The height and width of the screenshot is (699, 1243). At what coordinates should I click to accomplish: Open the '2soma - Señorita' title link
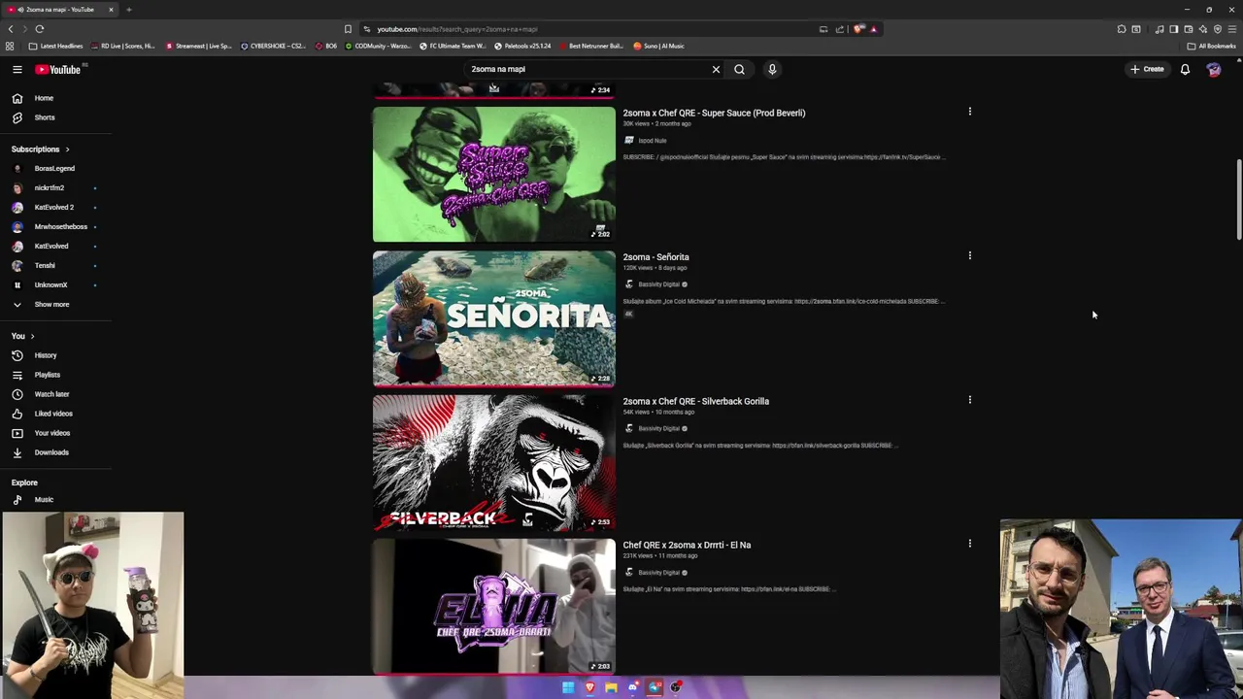tap(655, 257)
